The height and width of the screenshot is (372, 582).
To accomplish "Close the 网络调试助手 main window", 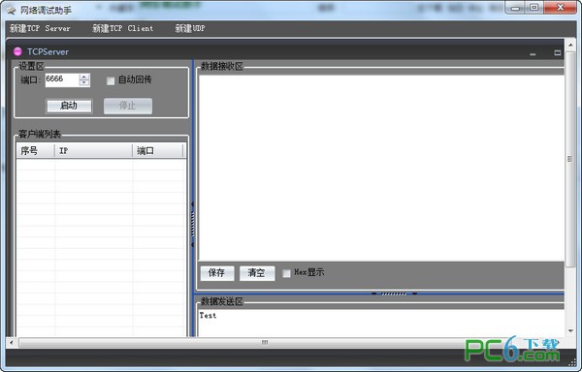I will 561,8.
